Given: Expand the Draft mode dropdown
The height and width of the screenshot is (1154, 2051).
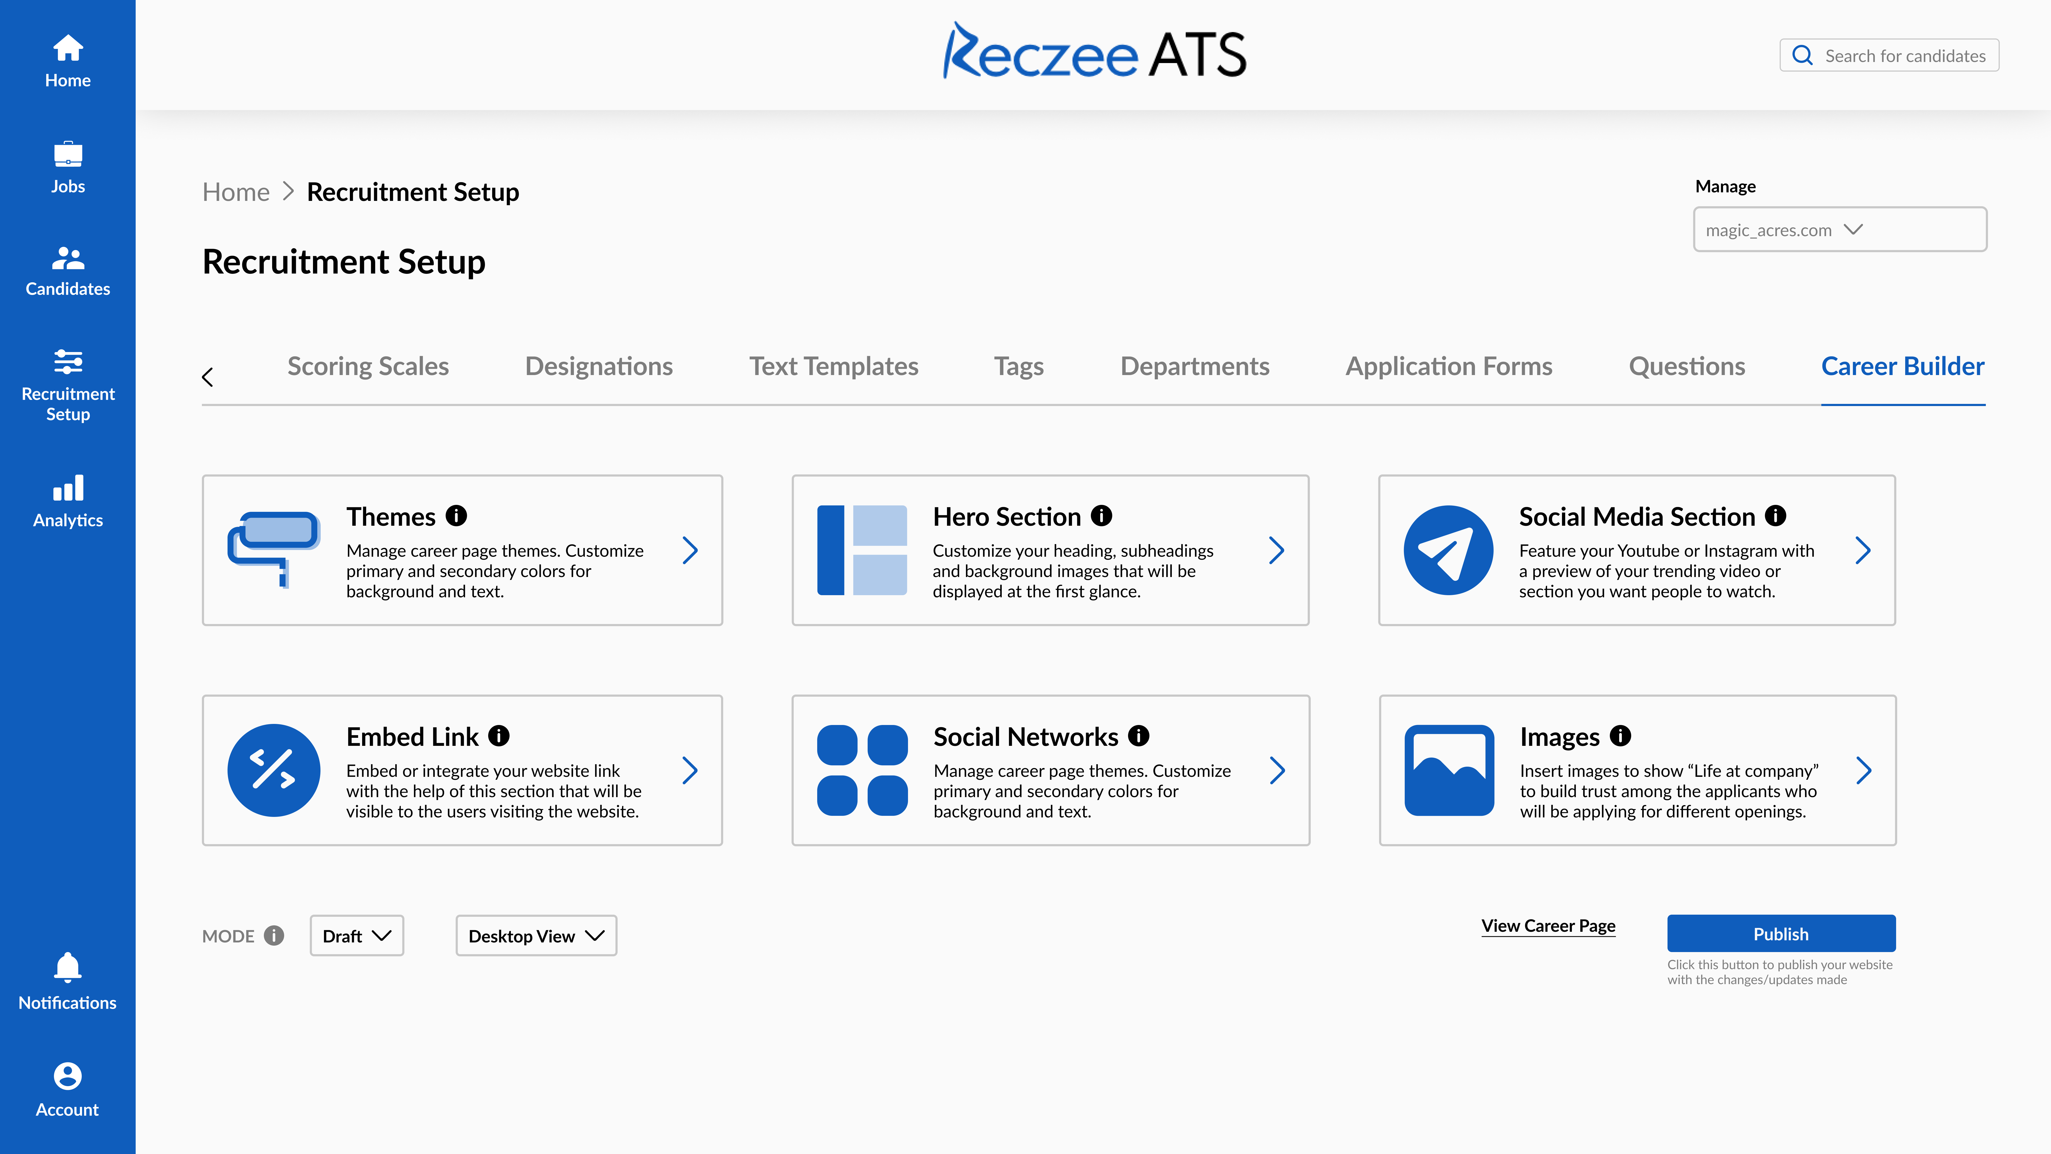Looking at the screenshot, I should (357, 936).
